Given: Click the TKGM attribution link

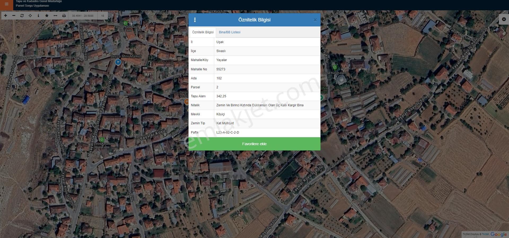Looking at the screenshot, I should pos(485,234).
